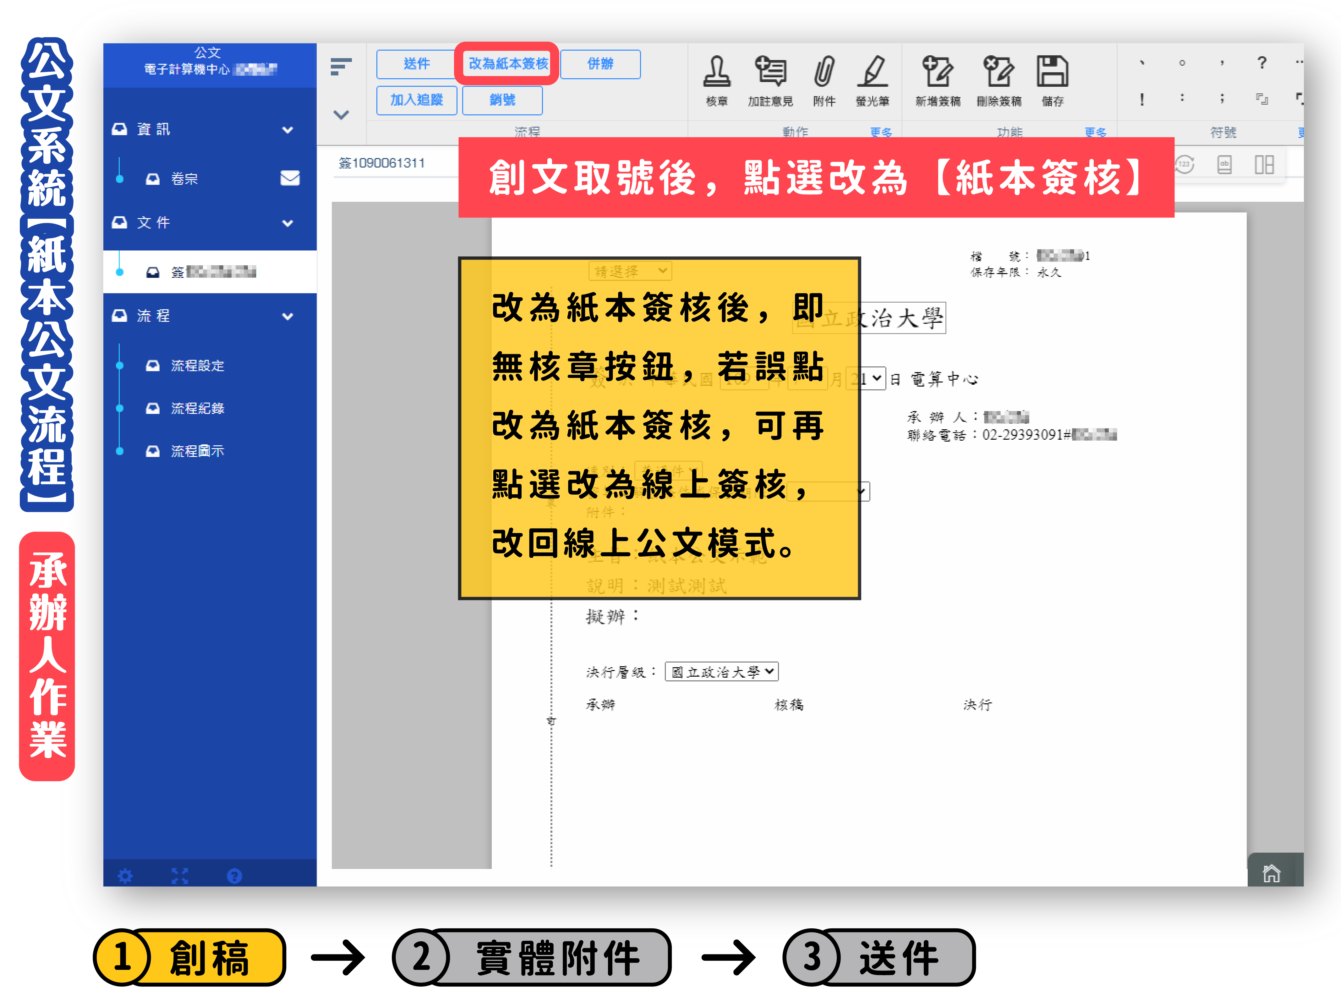Collapse the 文件 sidebar section
Image resolution: width=1341 pixels, height=1006 pixels.
[288, 223]
